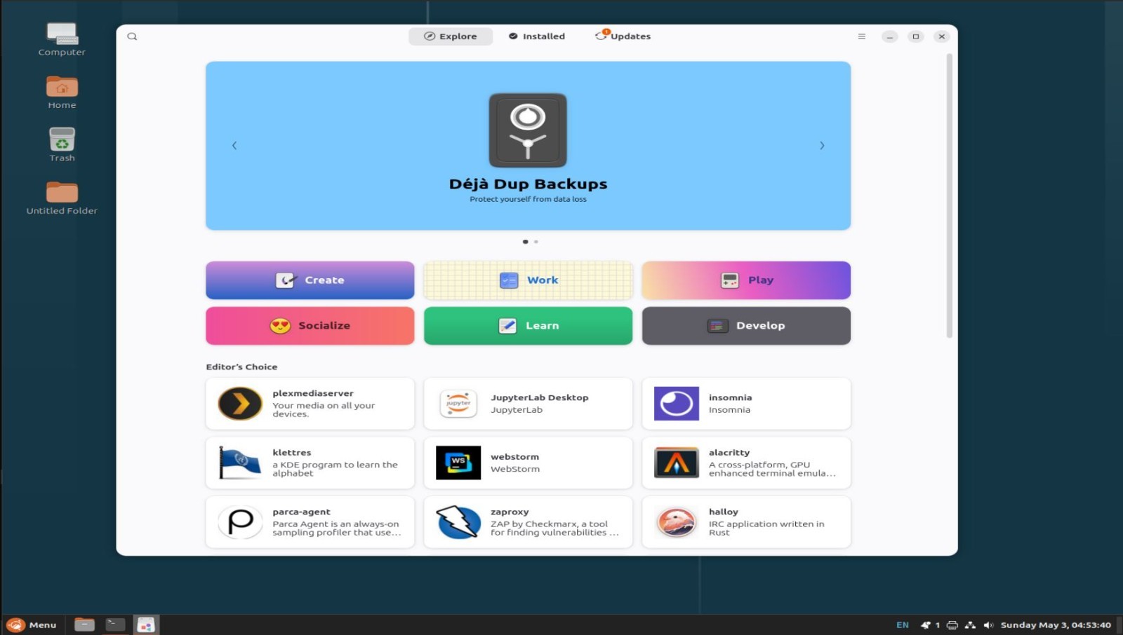This screenshot has width=1123, height=635.
Task: Click the plexmediaserver app icon
Action: coord(240,404)
